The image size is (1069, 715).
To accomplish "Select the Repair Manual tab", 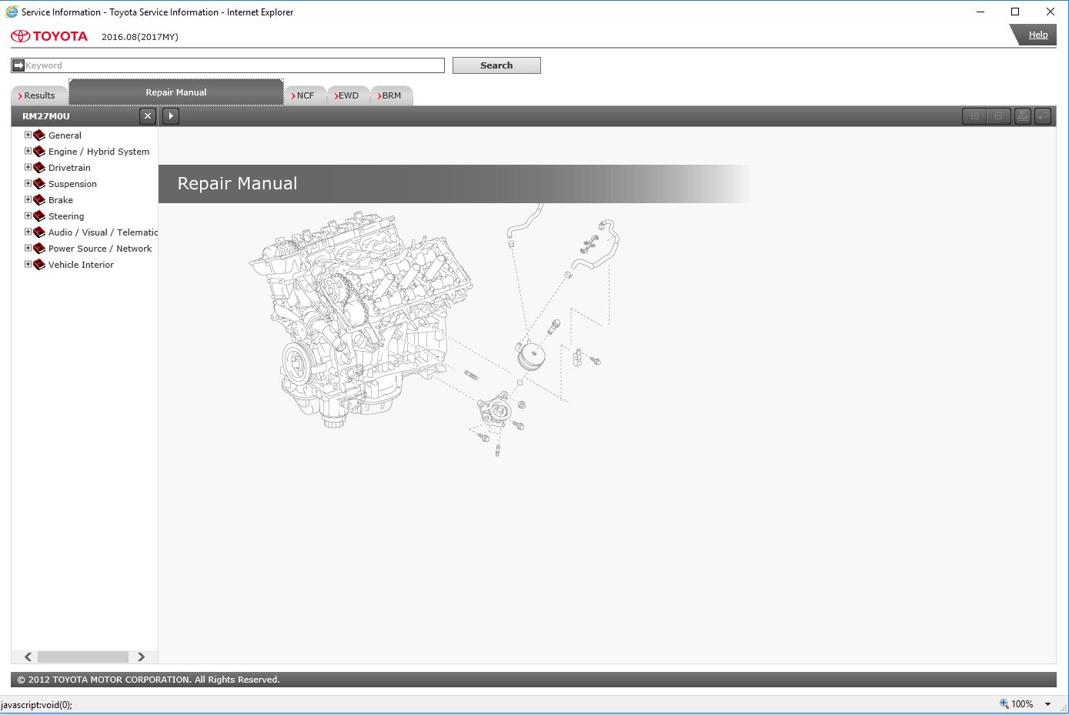I will tap(176, 92).
